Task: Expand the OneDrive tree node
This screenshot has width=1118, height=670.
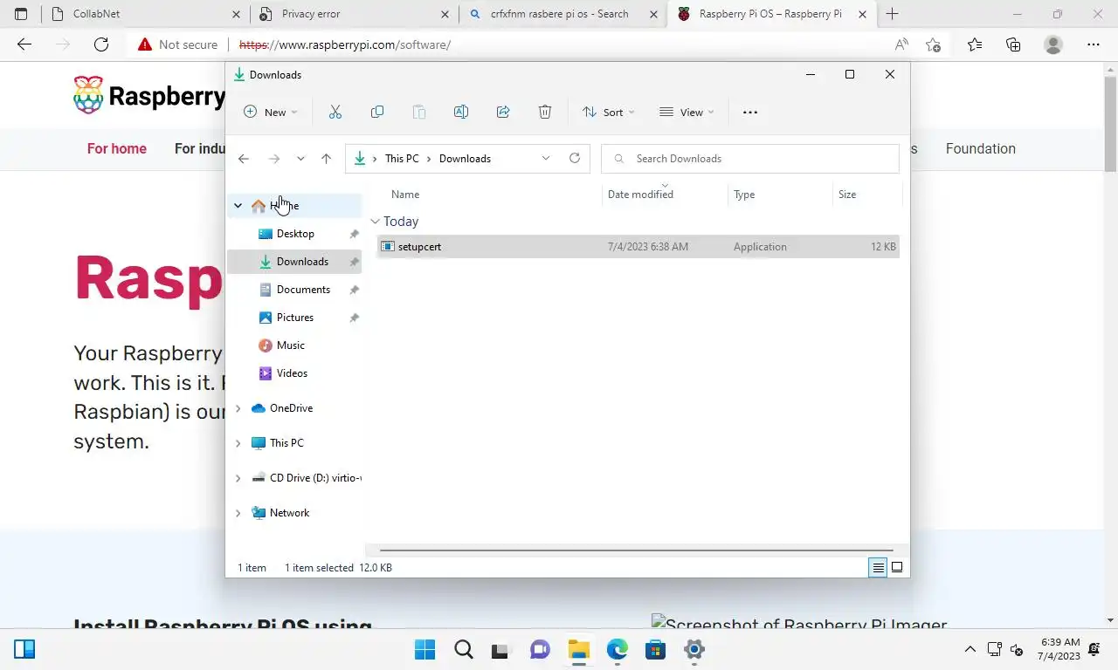Action: coord(238,408)
